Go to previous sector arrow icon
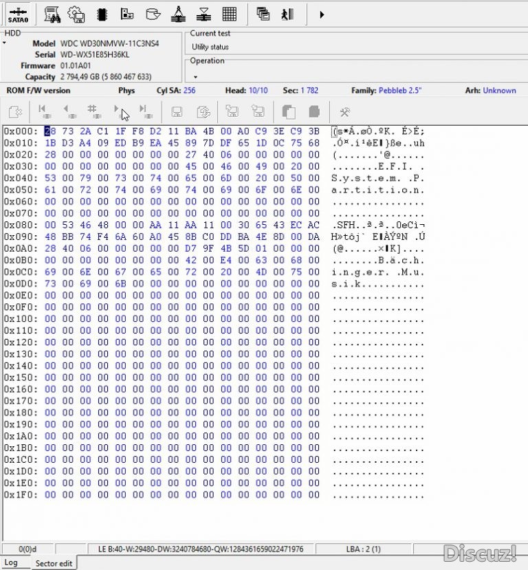 69,112
